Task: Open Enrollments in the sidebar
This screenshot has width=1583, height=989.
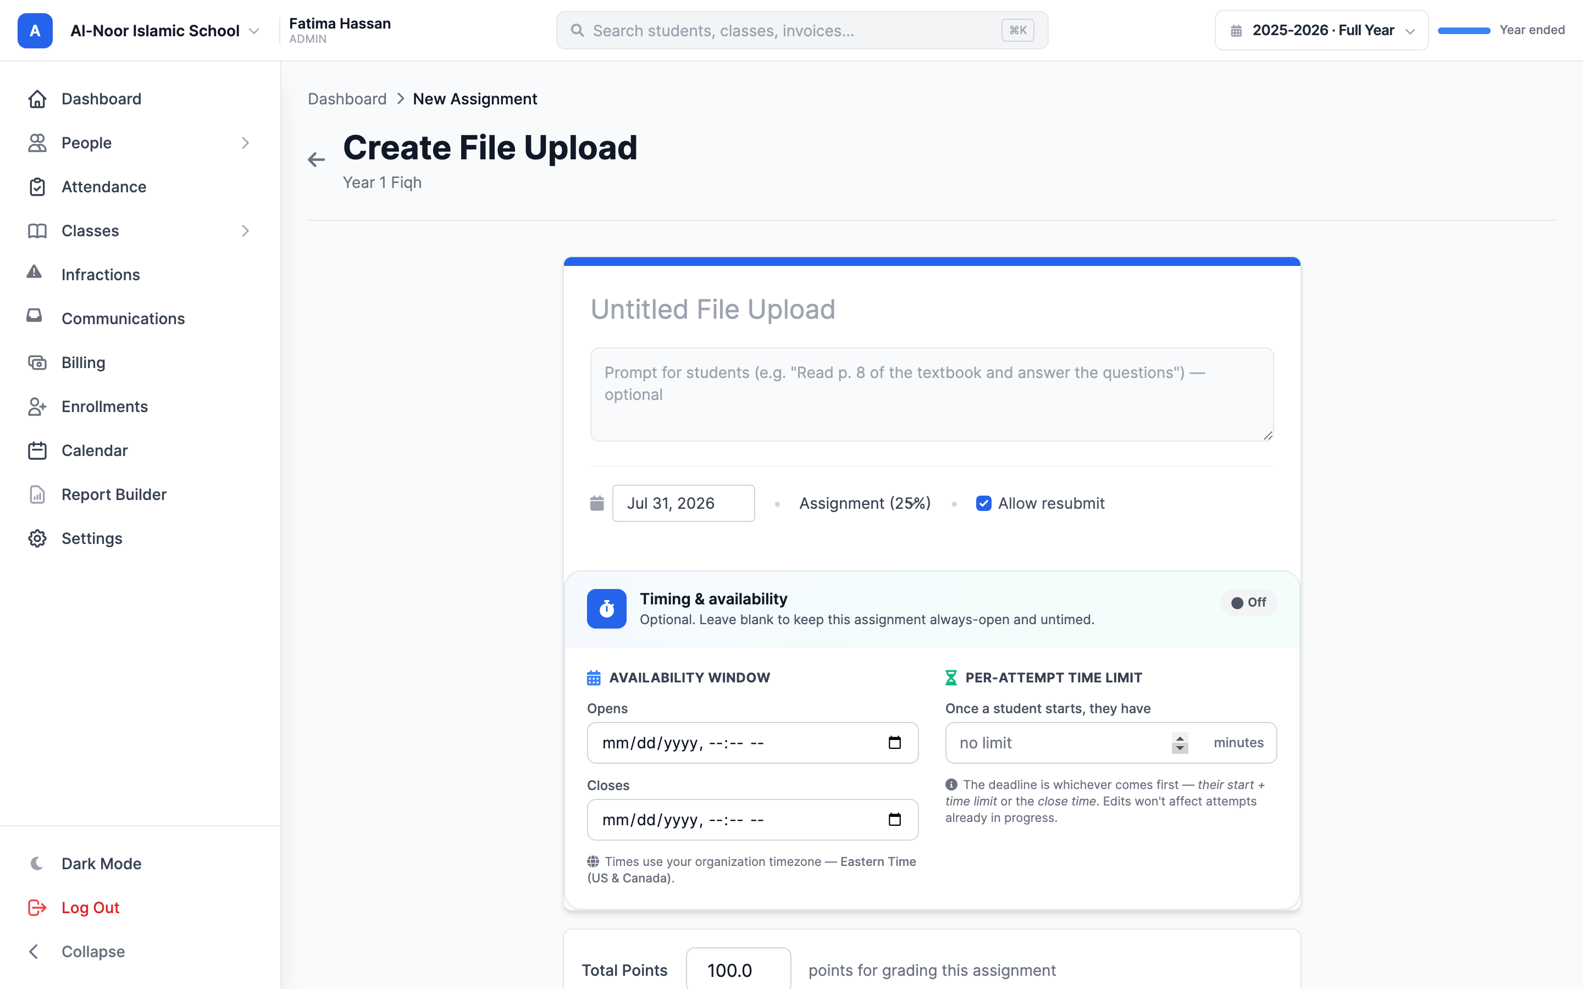Action: [x=104, y=406]
